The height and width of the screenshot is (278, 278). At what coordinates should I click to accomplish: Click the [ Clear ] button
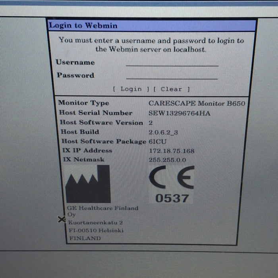pyautogui.click(x=172, y=89)
